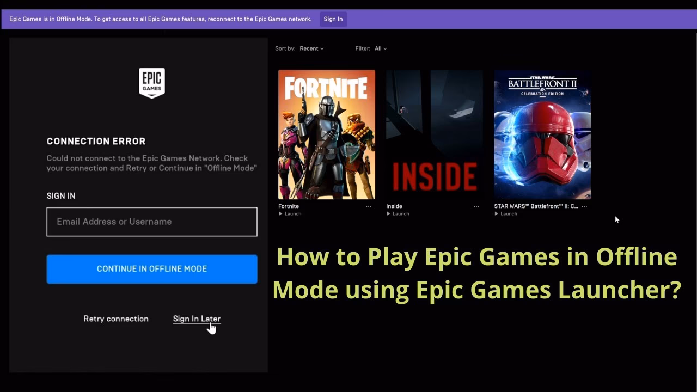Open the Battlefront II cover thumbnail
The image size is (697, 392).
(x=542, y=134)
